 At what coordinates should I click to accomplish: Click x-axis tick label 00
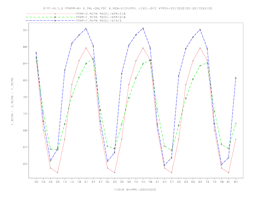[36, 182]
